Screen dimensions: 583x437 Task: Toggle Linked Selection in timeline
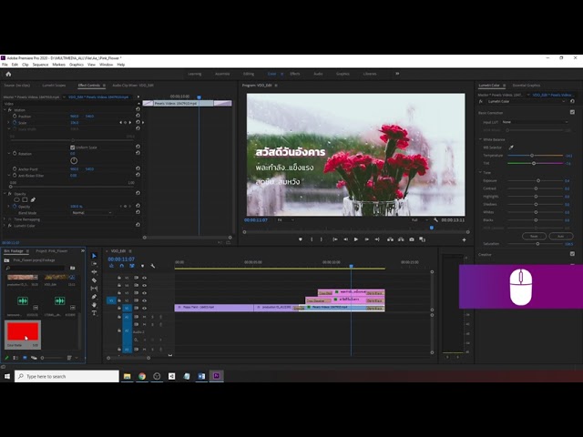132,266
